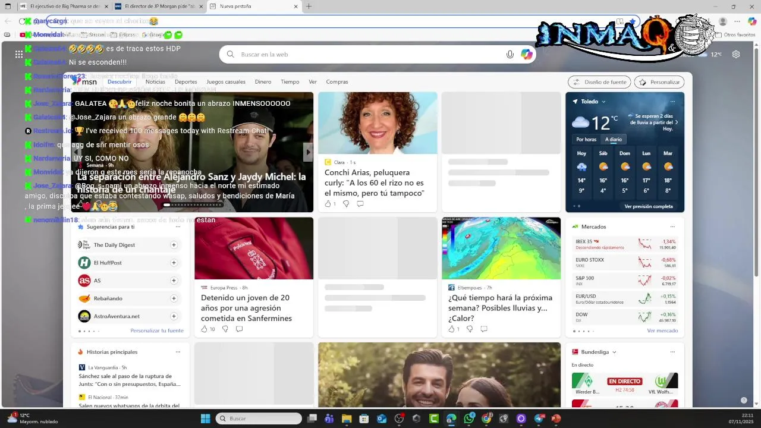Open the page settings gear icon
761x428 pixels.
pos(736,54)
